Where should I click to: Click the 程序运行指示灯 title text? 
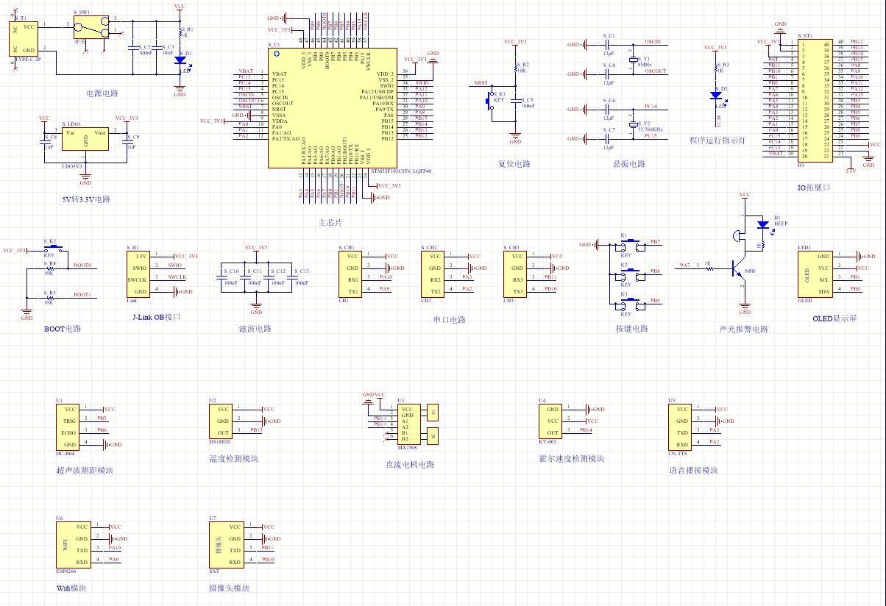pos(717,140)
